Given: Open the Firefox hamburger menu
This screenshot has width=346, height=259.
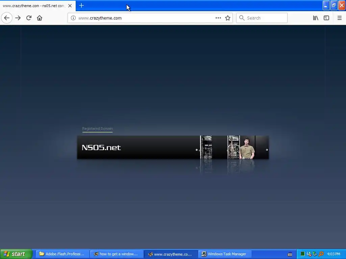Looking at the screenshot, I should point(339,18).
